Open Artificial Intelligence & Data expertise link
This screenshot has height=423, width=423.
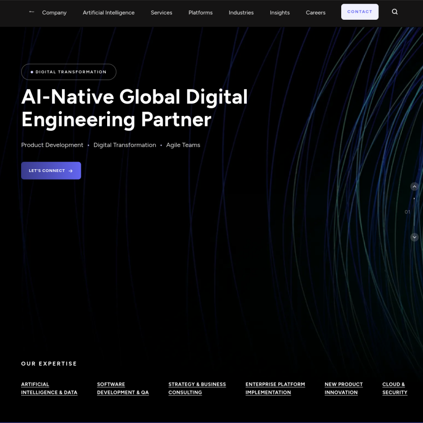[49, 388]
